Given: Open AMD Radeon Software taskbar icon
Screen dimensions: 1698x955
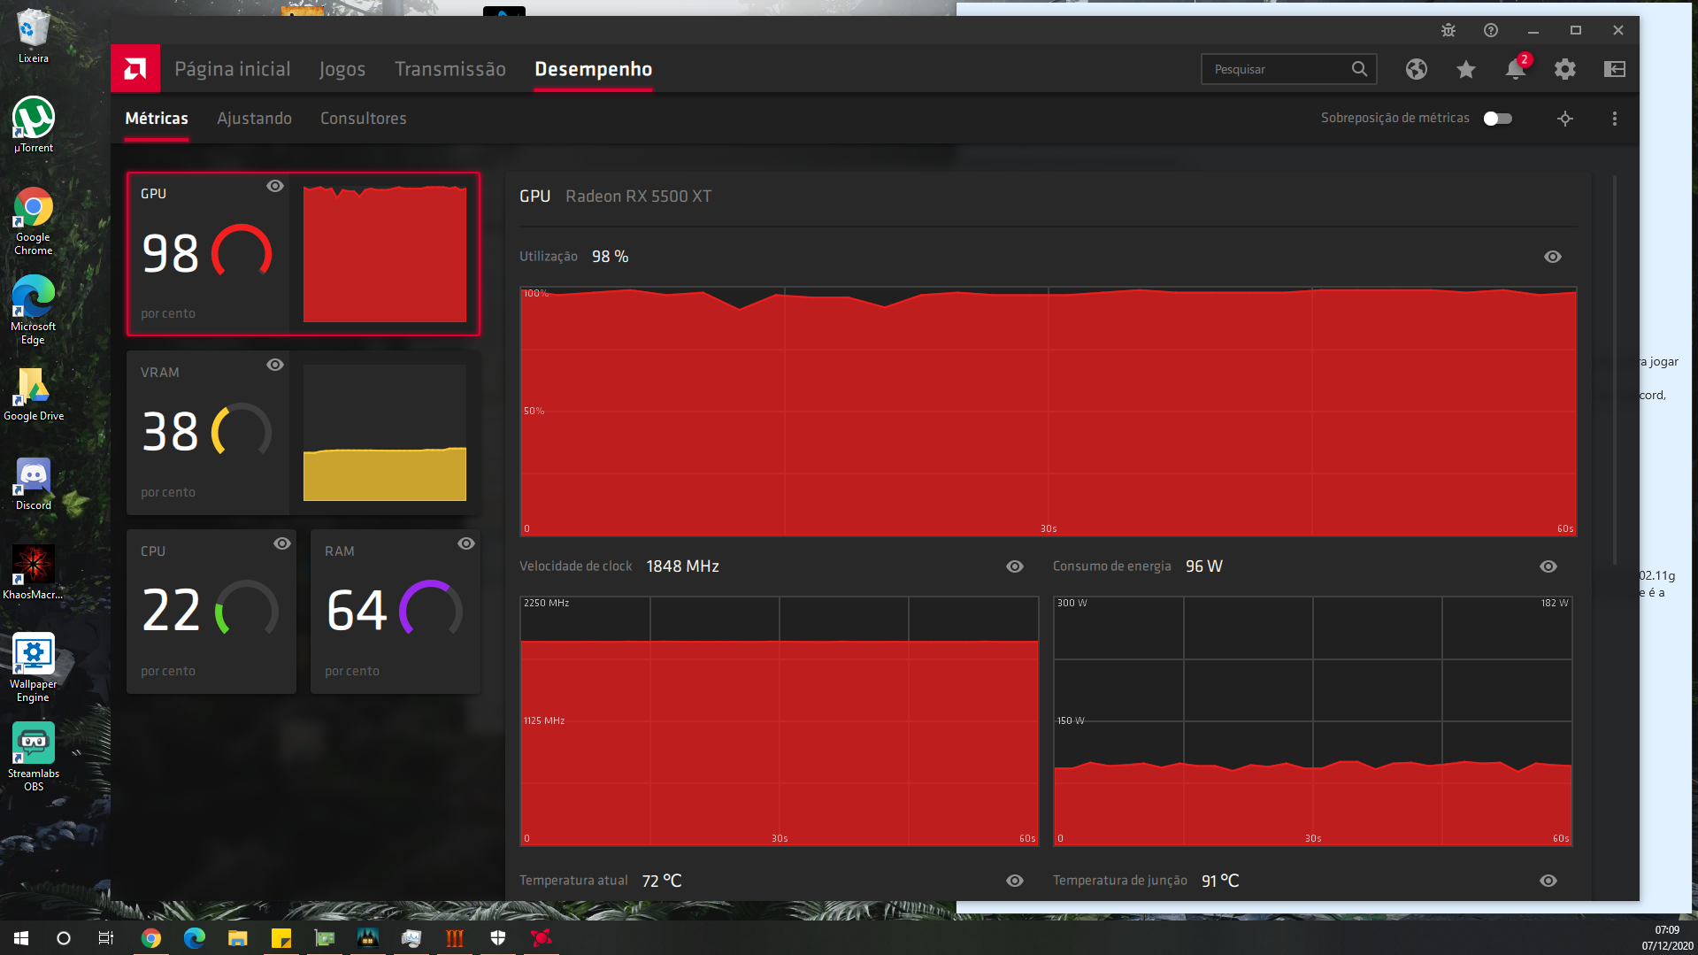Looking at the screenshot, I should tap(541, 938).
